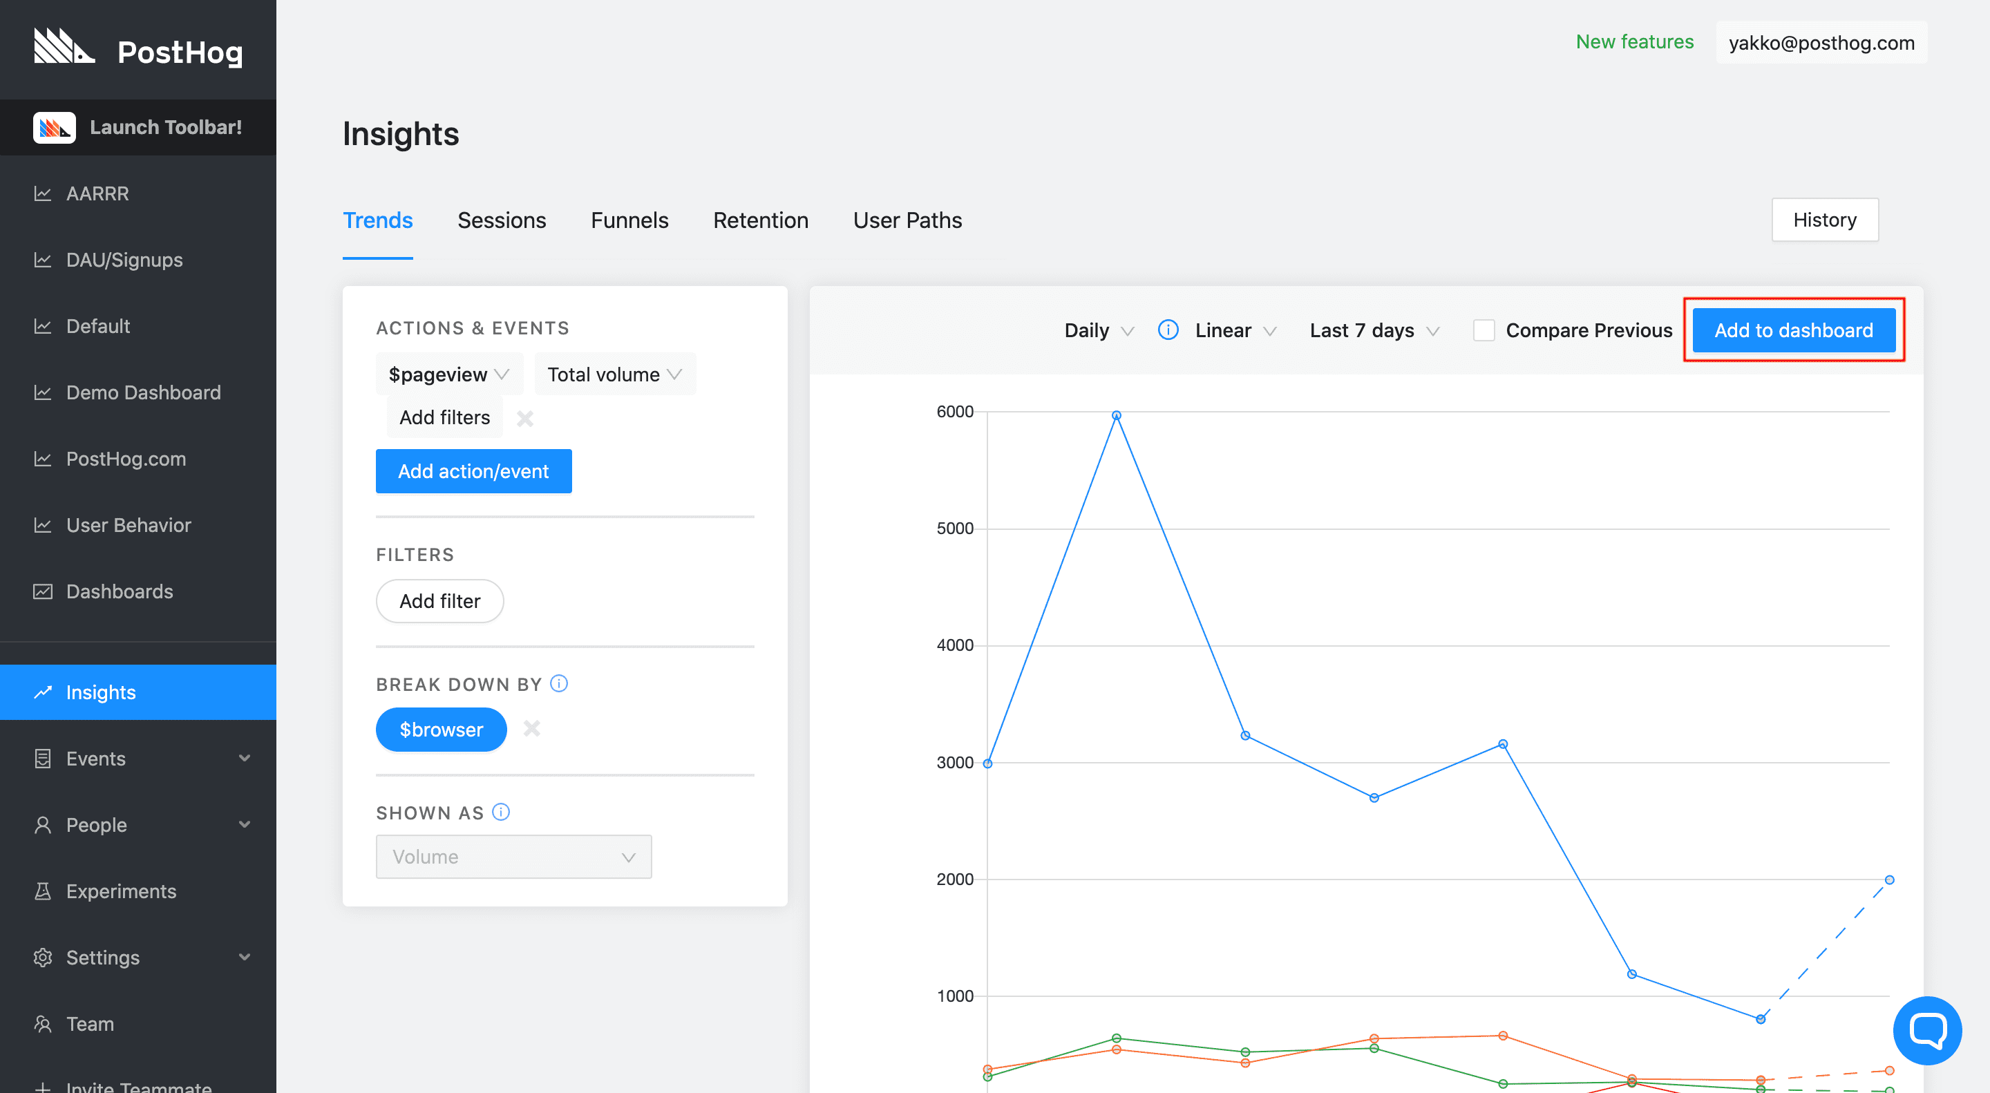The height and width of the screenshot is (1093, 1990).
Task: Open the Daily interval dropdown
Action: pos(1099,331)
